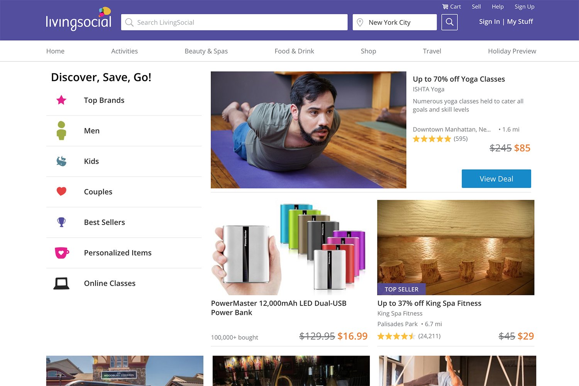Click the New York City location field
This screenshot has height=386, width=579.
click(394, 22)
